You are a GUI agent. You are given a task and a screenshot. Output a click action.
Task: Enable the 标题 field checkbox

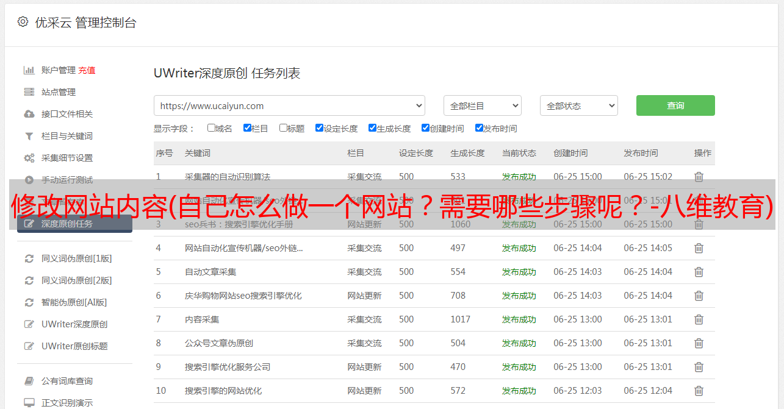click(283, 128)
